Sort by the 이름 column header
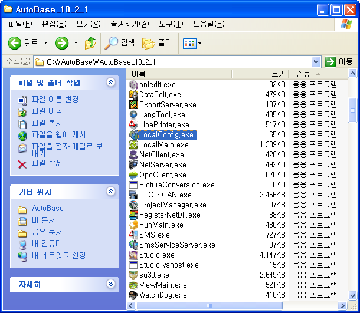Viewport: 360px width, 313px height. click(179, 74)
